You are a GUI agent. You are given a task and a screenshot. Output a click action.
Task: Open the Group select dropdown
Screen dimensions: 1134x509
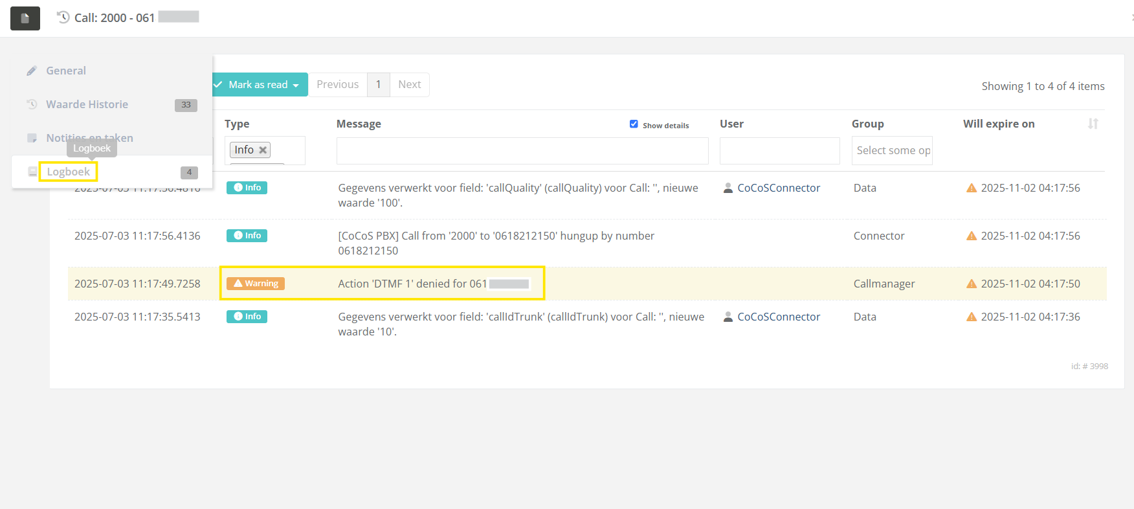[891, 151]
